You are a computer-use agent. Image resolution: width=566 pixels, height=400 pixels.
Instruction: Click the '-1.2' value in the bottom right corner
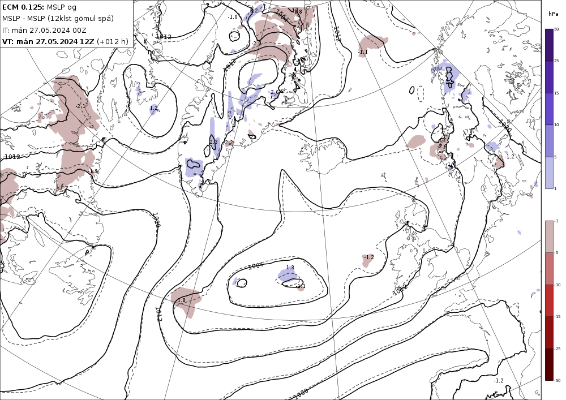tap(499, 381)
